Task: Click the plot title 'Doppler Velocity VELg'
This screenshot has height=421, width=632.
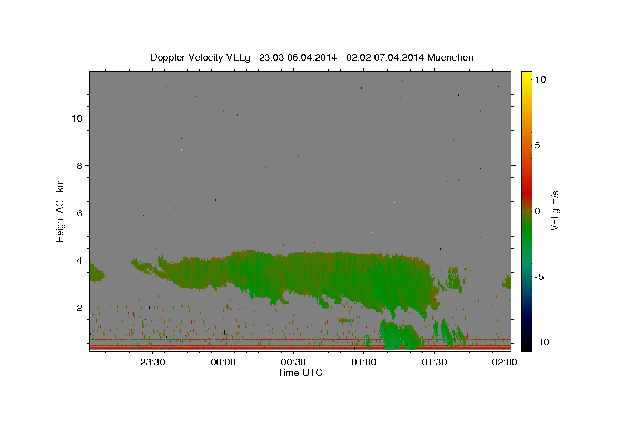Action: [202, 57]
